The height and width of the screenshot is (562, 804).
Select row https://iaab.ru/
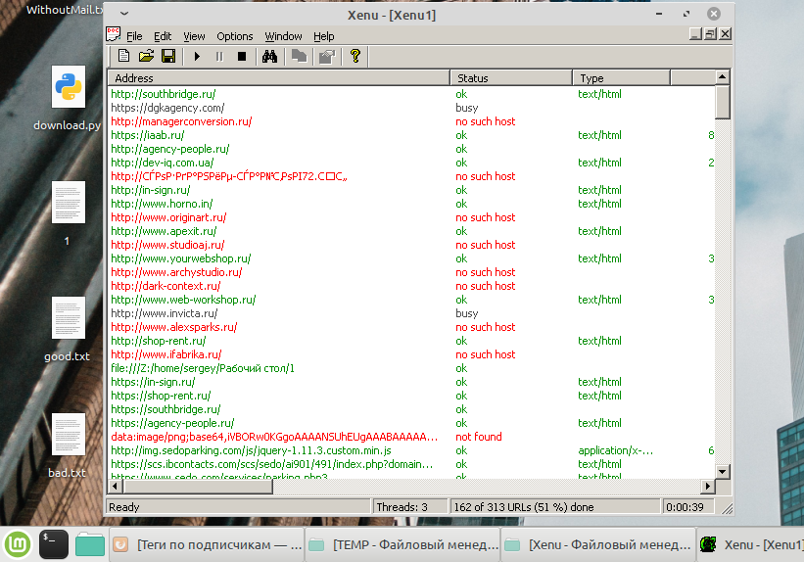tap(411, 135)
